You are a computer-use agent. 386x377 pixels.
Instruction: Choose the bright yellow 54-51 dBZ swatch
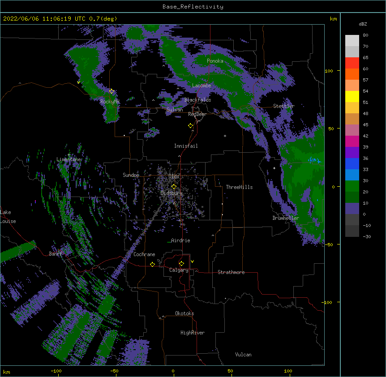click(x=352, y=96)
